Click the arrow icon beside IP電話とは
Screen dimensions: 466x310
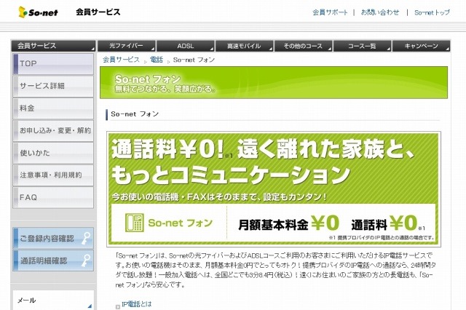click(118, 306)
